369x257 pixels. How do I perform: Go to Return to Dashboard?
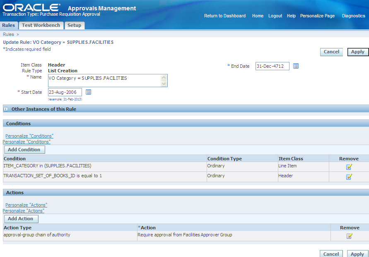225,16
